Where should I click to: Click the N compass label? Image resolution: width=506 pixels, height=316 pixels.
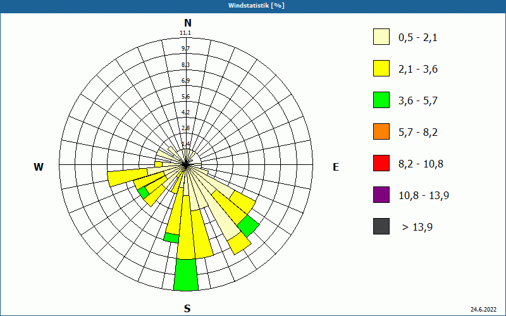click(x=188, y=23)
